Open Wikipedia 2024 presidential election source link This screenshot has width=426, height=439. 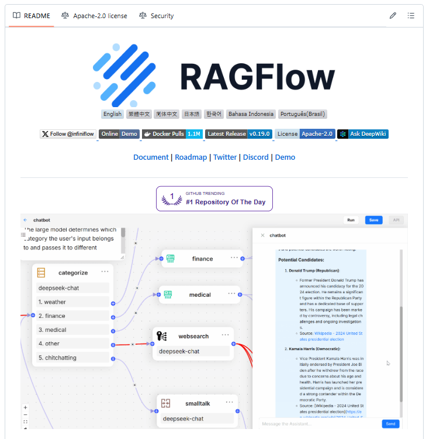tap(331, 336)
